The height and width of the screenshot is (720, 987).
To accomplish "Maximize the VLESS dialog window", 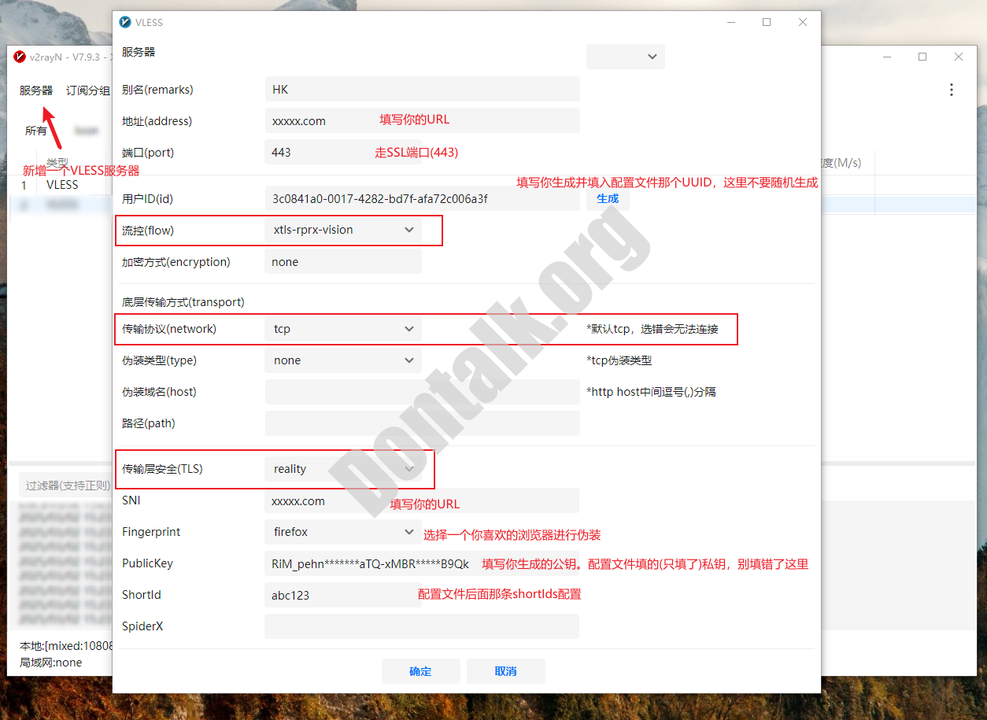I will point(766,22).
